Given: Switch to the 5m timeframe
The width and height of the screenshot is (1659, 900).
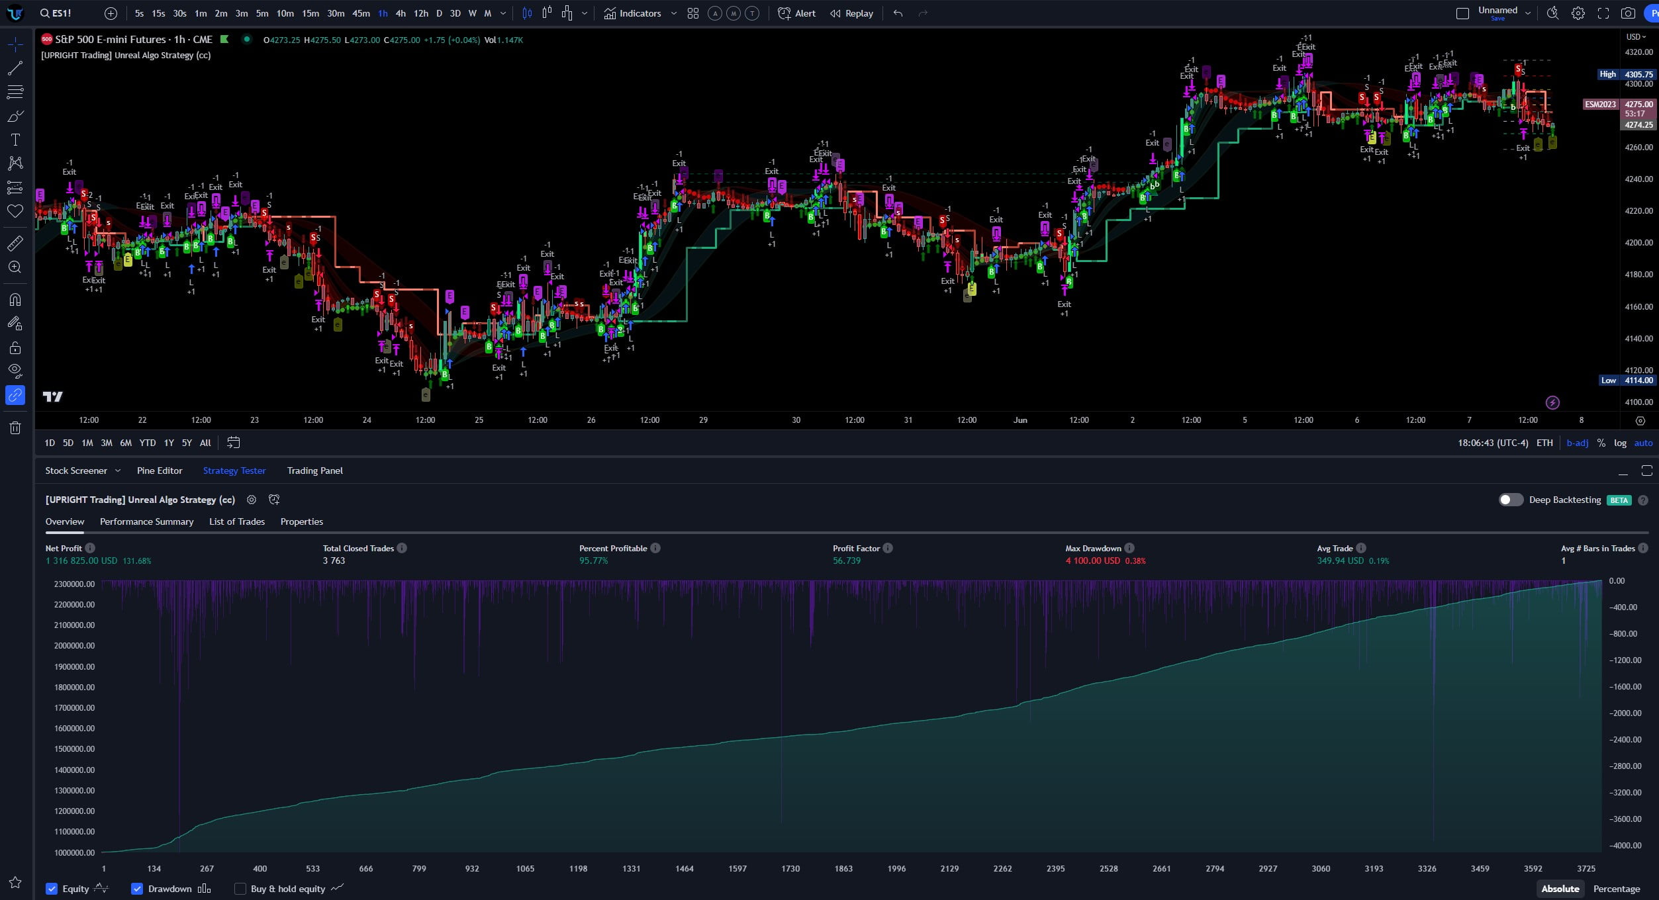Looking at the screenshot, I should click(262, 13).
